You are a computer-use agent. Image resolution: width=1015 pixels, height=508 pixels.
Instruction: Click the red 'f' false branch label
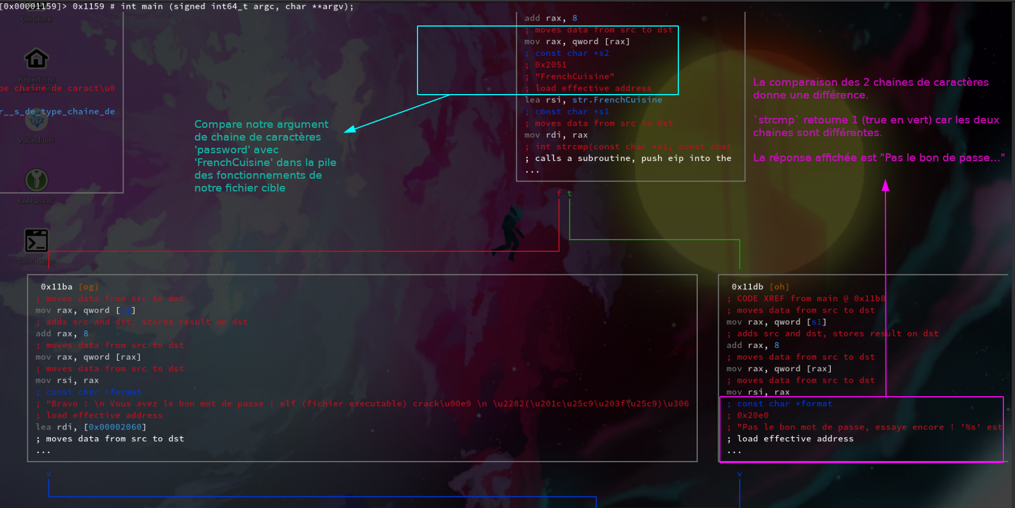click(559, 193)
